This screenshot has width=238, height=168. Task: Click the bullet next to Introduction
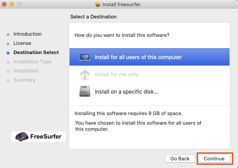click(8, 35)
